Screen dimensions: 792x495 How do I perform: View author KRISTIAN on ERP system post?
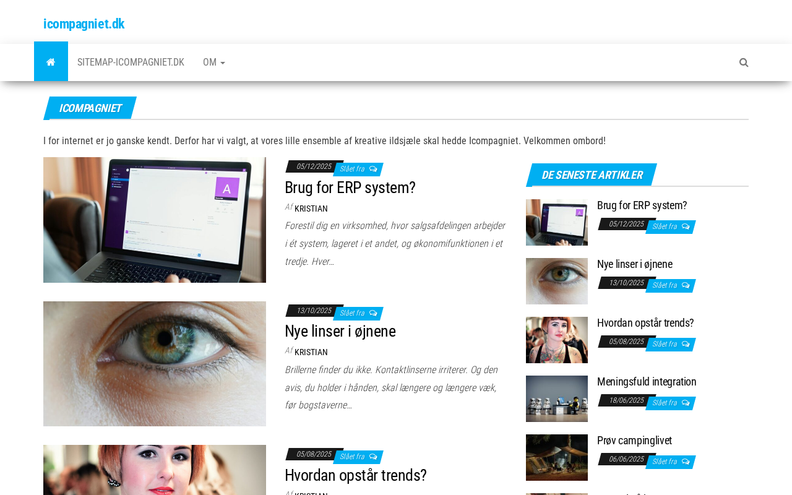(x=311, y=209)
